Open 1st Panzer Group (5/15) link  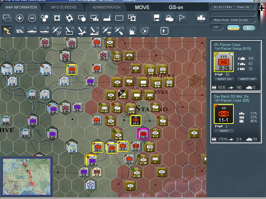click(233, 48)
